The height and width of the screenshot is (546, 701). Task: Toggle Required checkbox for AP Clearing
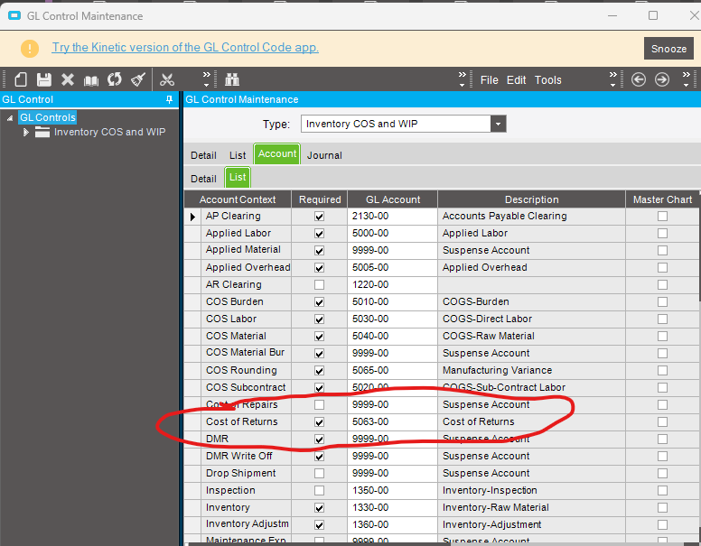point(319,217)
